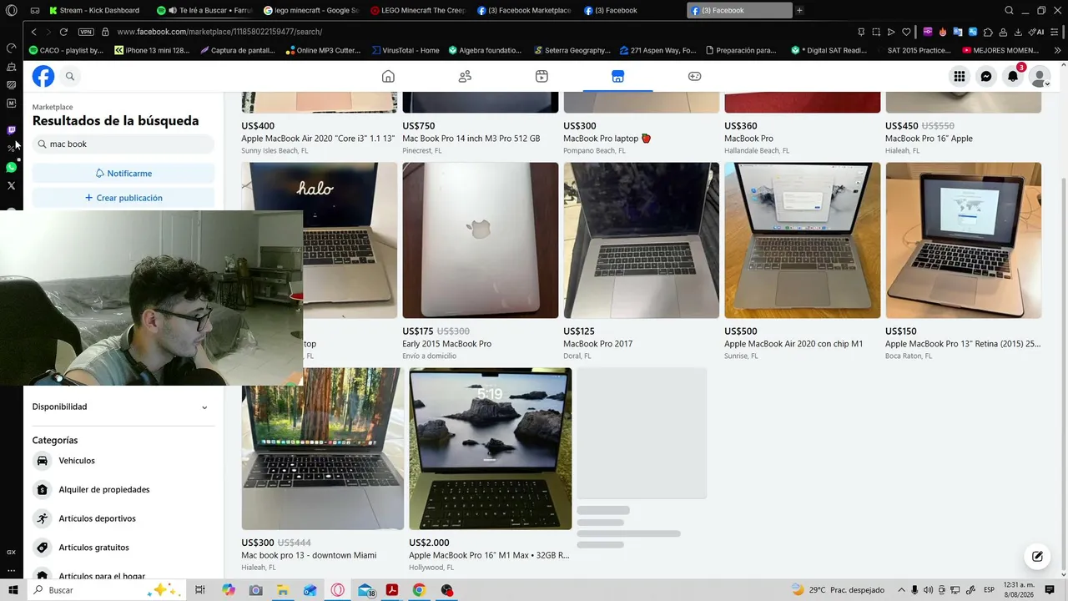Open the Vehículos category icon row
Image resolution: width=1068 pixels, height=601 pixels.
(x=123, y=461)
